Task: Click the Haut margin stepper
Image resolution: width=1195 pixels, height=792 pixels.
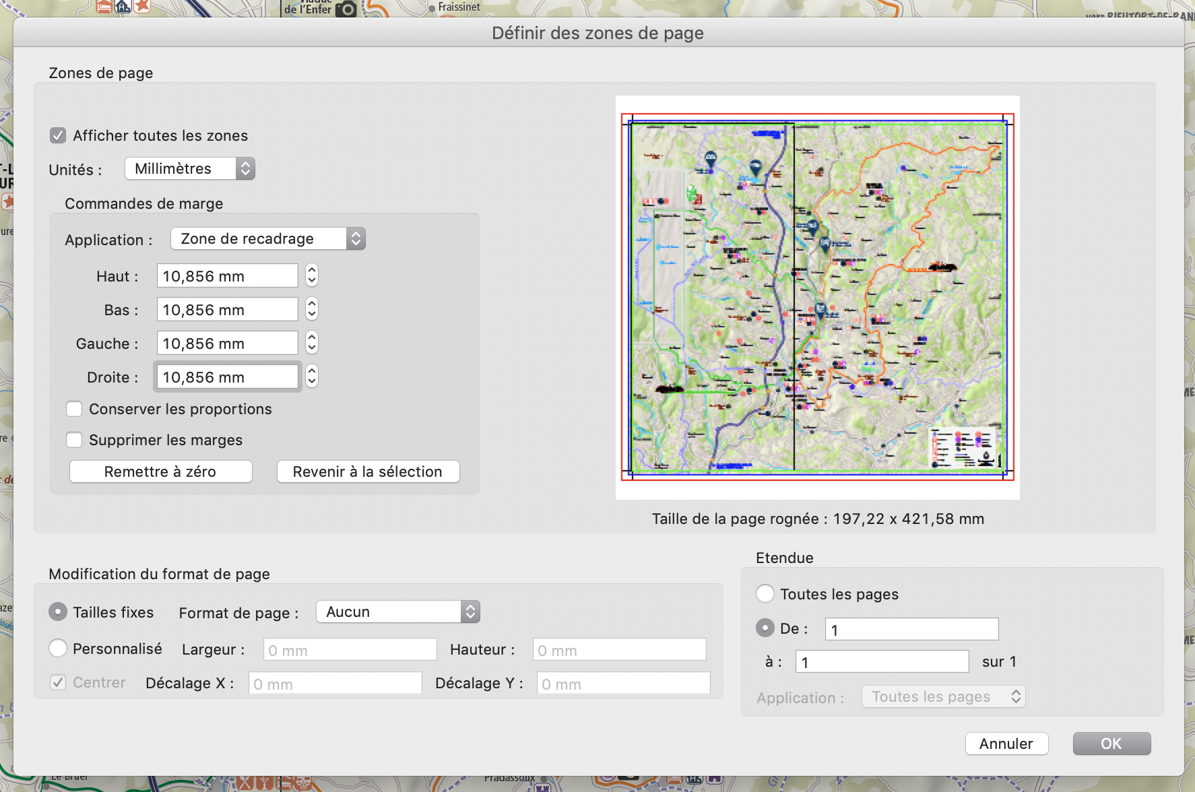Action: point(311,275)
